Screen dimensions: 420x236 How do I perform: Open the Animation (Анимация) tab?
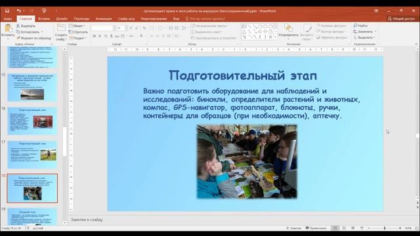(x=104, y=18)
